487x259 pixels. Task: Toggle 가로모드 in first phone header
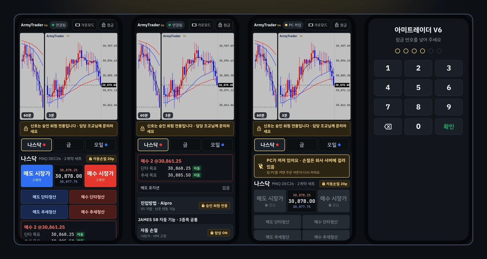pos(85,25)
